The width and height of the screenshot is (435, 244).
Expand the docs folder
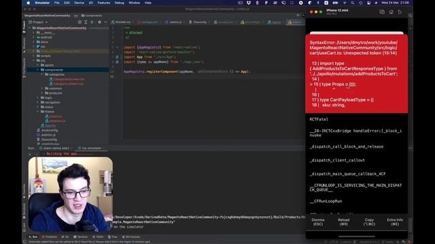[x=34, y=42]
